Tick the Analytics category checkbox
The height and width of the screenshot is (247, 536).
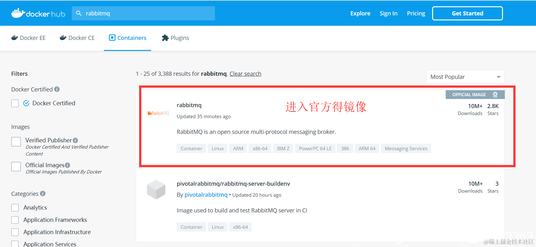click(15, 208)
